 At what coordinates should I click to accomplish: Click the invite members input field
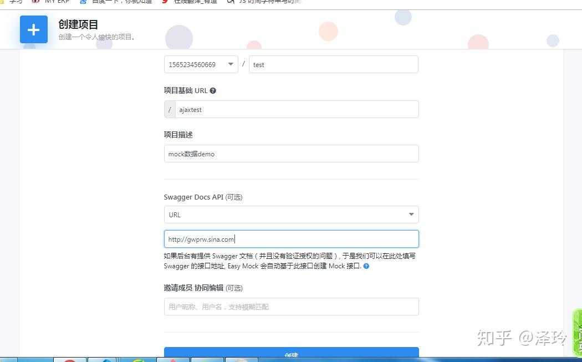pyautogui.click(x=291, y=307)
